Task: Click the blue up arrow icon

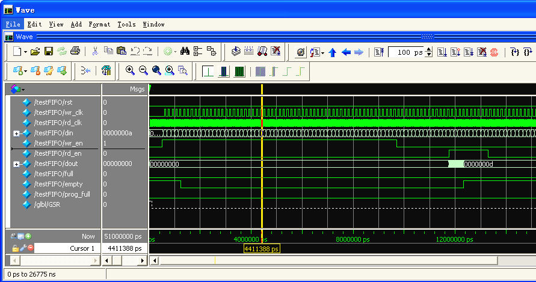Action: pos(332,52)
